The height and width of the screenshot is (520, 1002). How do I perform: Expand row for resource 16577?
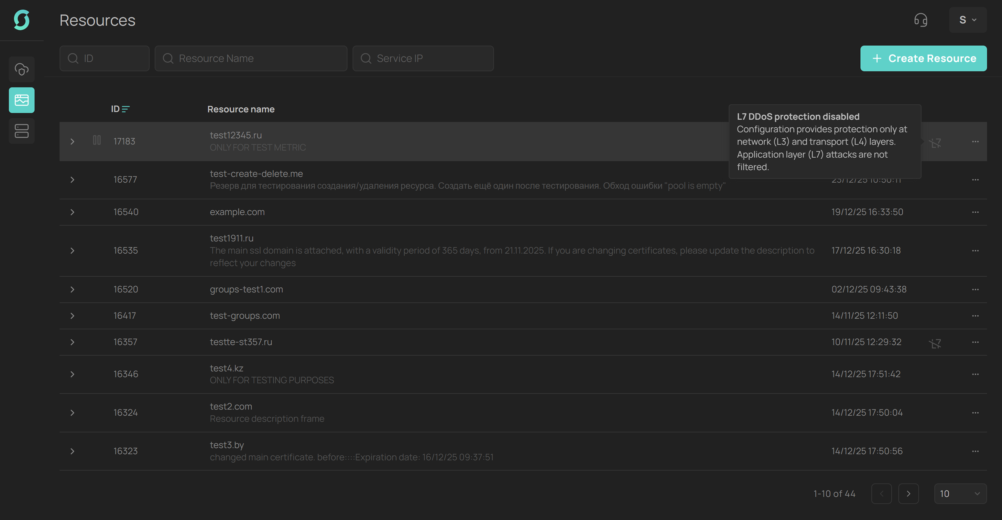(72, 180)
